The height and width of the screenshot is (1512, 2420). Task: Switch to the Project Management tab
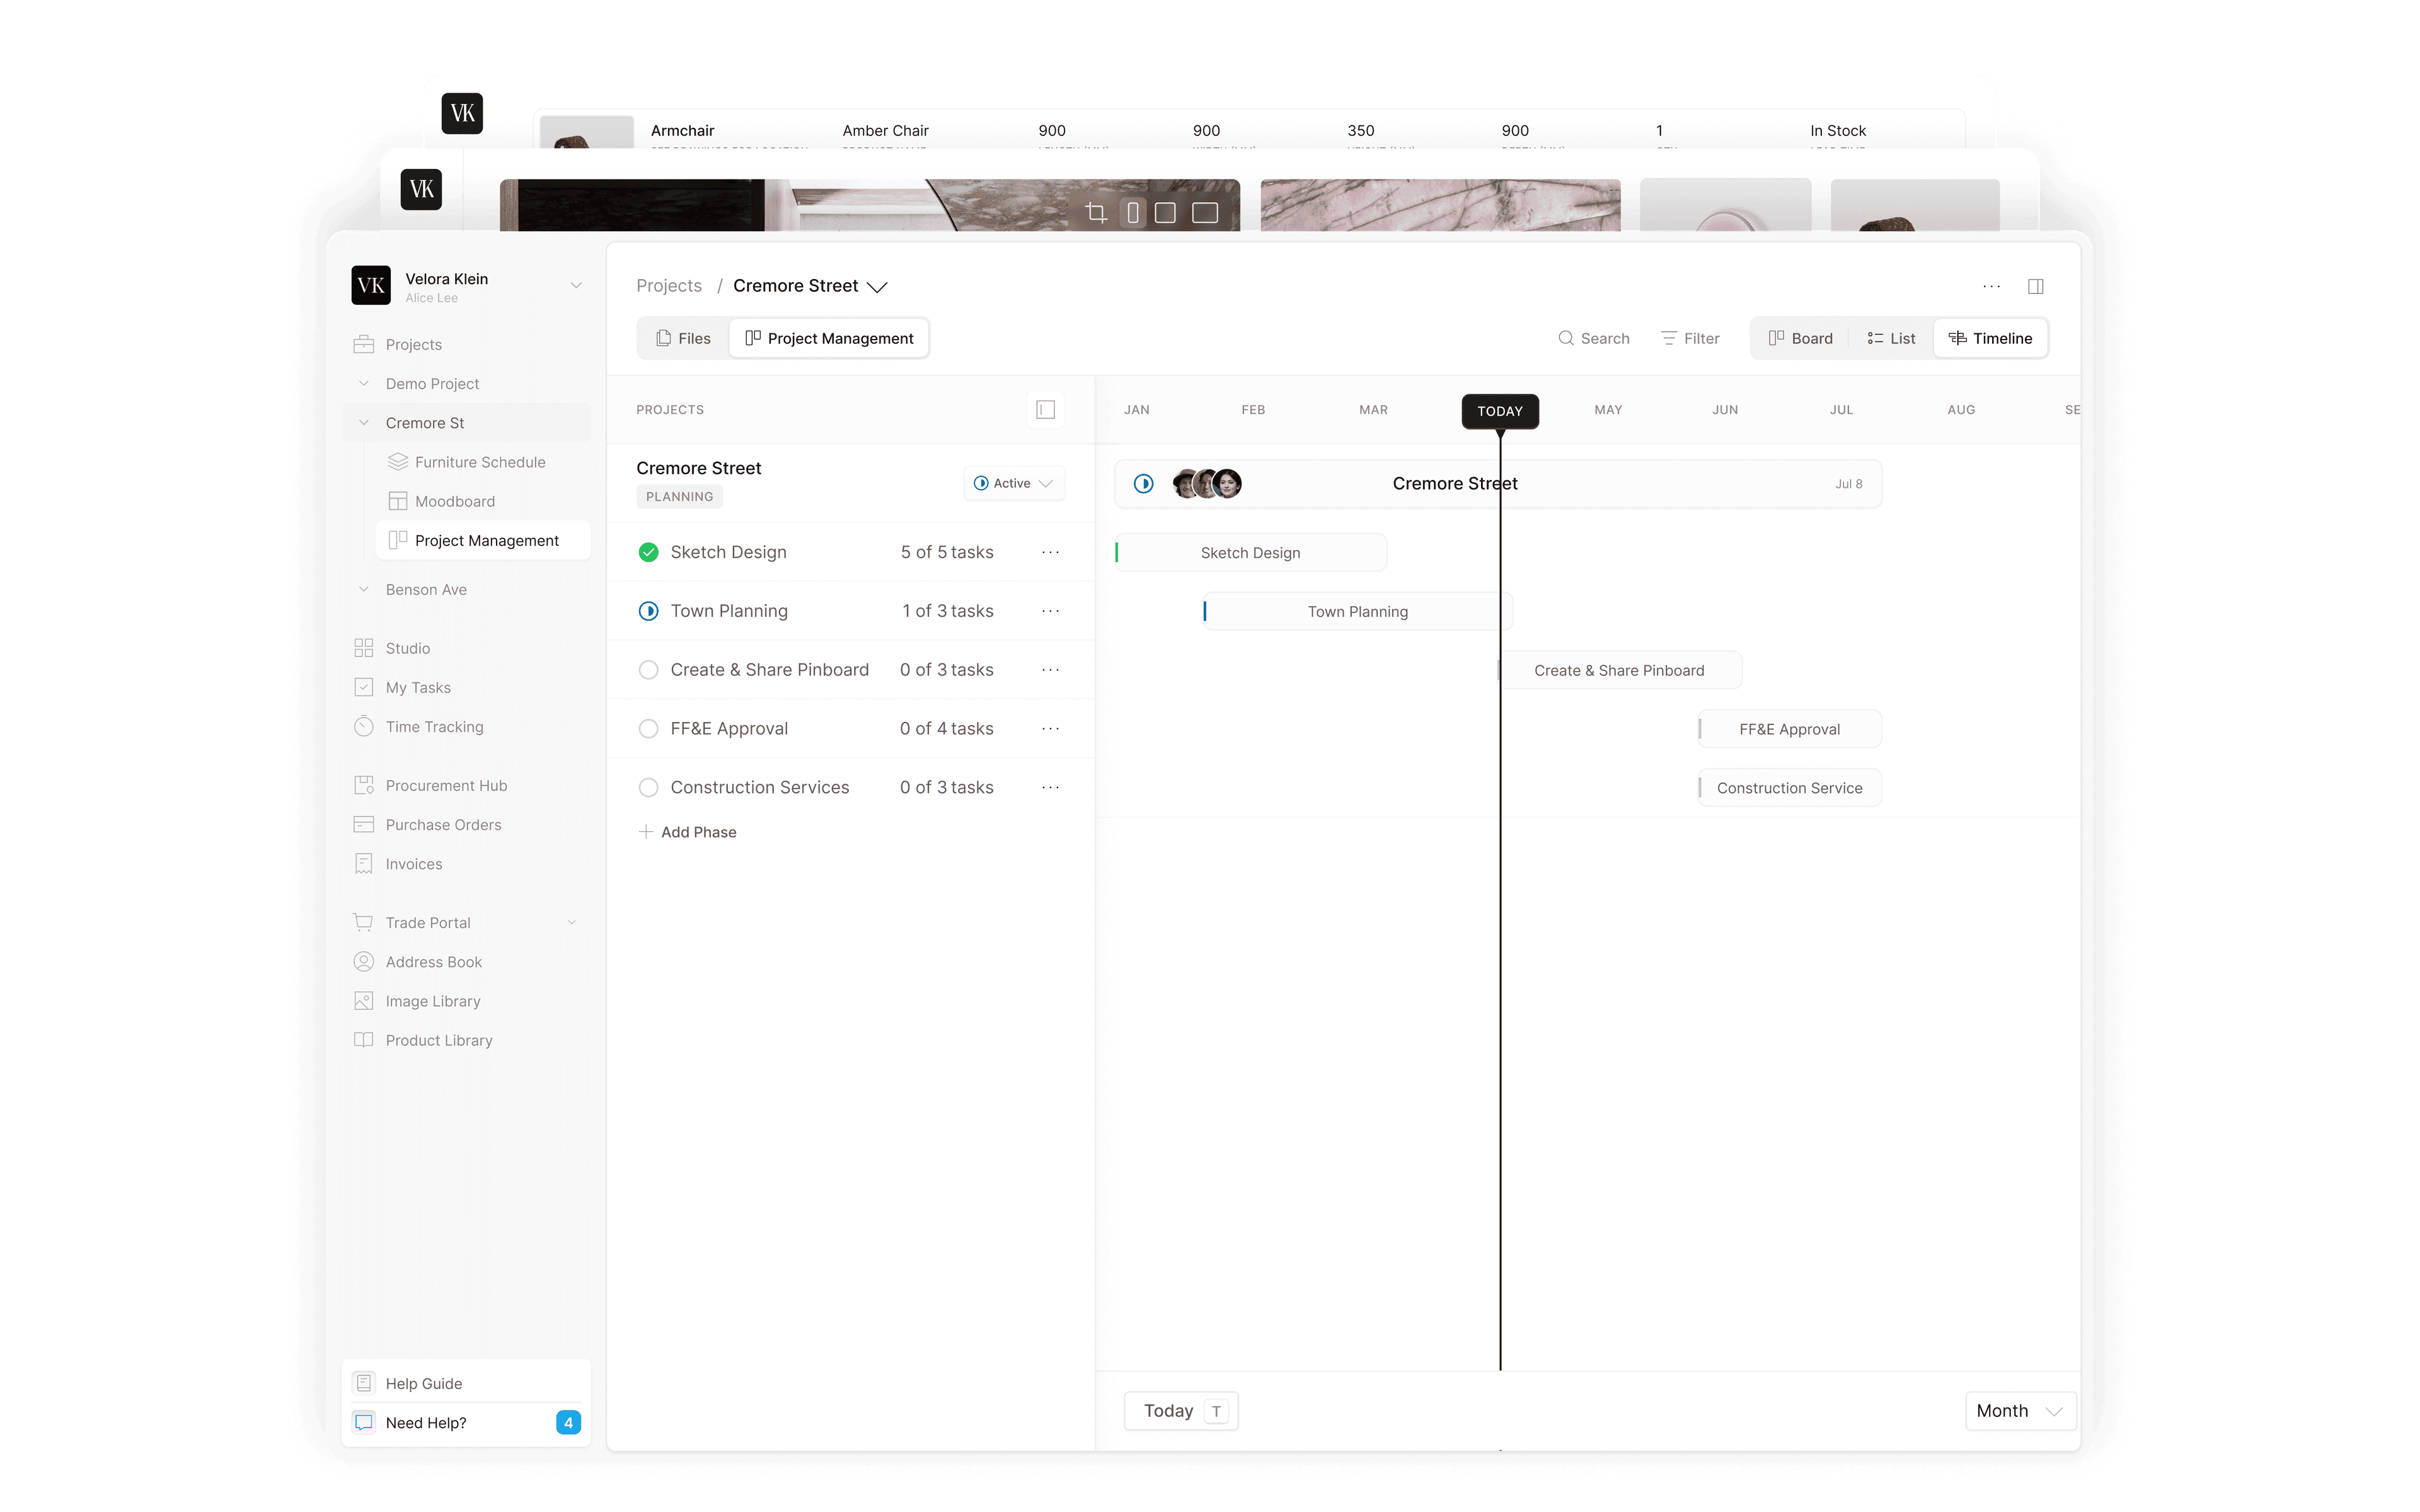tap(829, 338)
